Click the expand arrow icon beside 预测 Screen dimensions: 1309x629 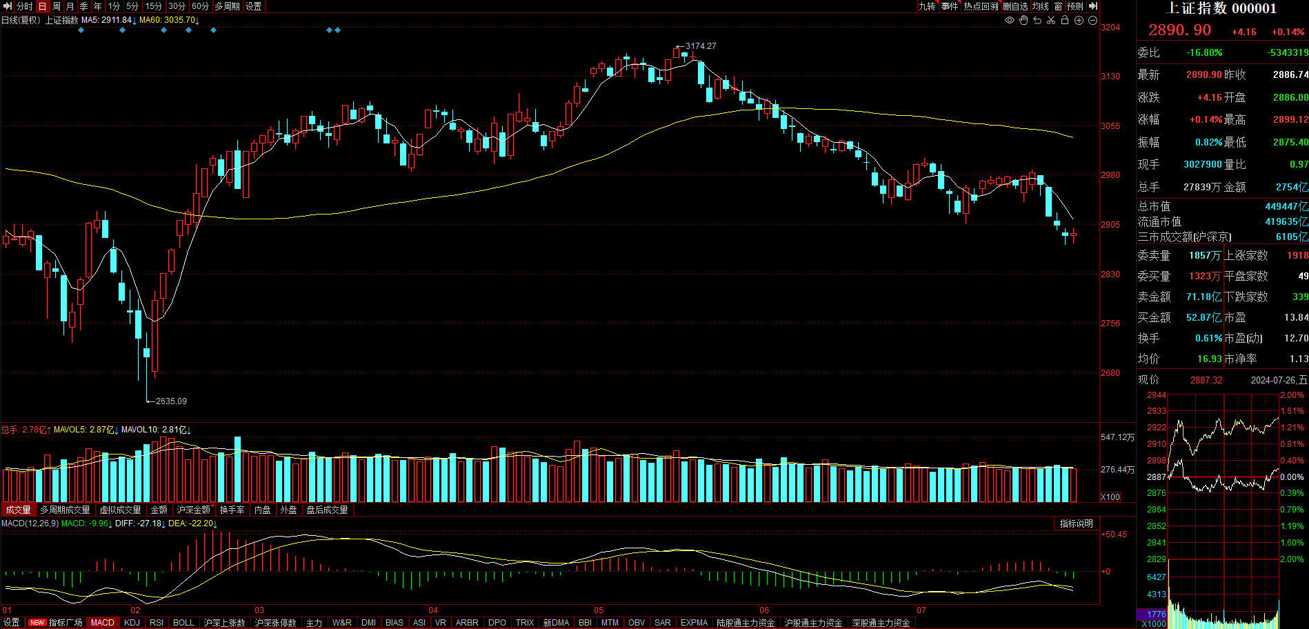[x=1092, y=6]
